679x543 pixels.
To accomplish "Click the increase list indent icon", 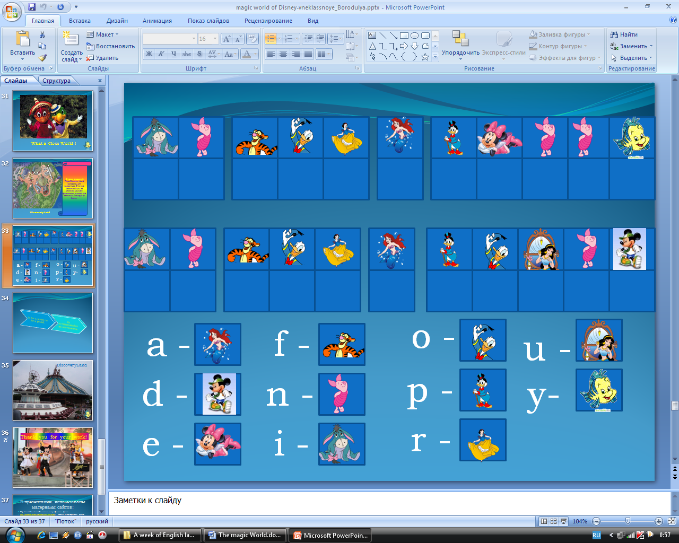I will [320, 39].
